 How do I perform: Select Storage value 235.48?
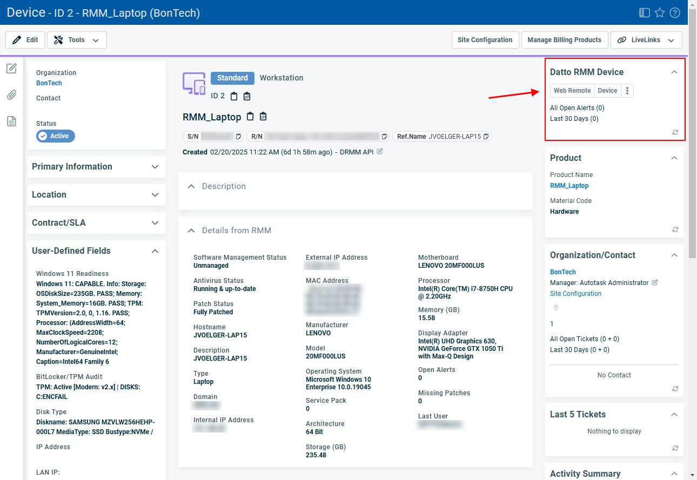316,455
